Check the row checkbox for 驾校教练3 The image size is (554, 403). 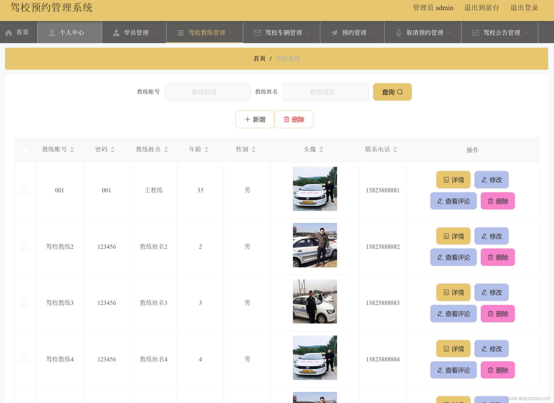click(24, 303)
